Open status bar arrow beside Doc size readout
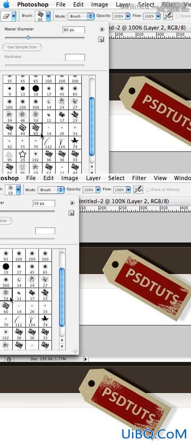The image size is (191, 444). click(86, 359)
